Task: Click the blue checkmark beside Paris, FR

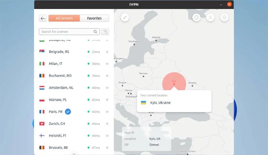Action: click(68, 112)
